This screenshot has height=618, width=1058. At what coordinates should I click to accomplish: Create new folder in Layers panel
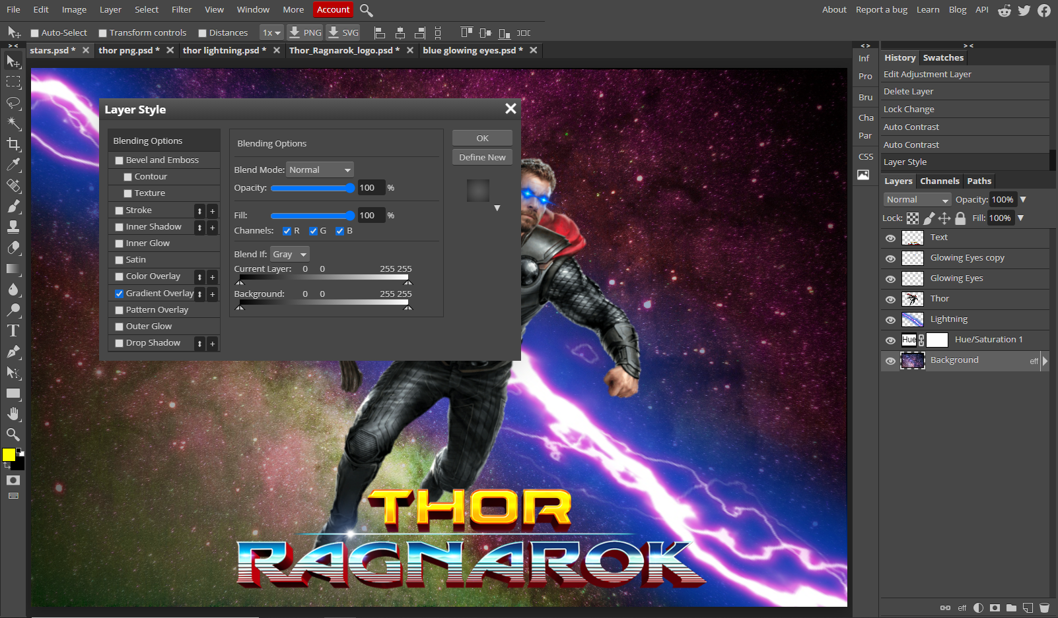pos(1011,607)
